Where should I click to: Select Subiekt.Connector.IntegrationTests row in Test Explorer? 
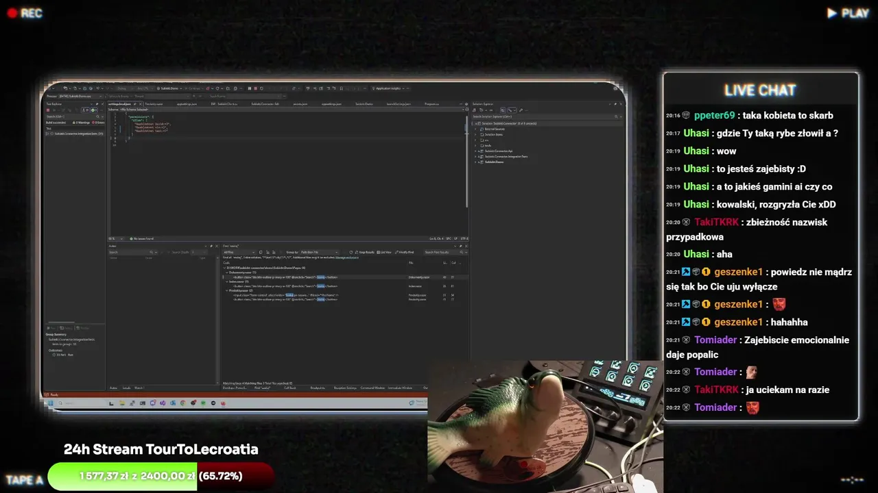[x=75, y=134]
